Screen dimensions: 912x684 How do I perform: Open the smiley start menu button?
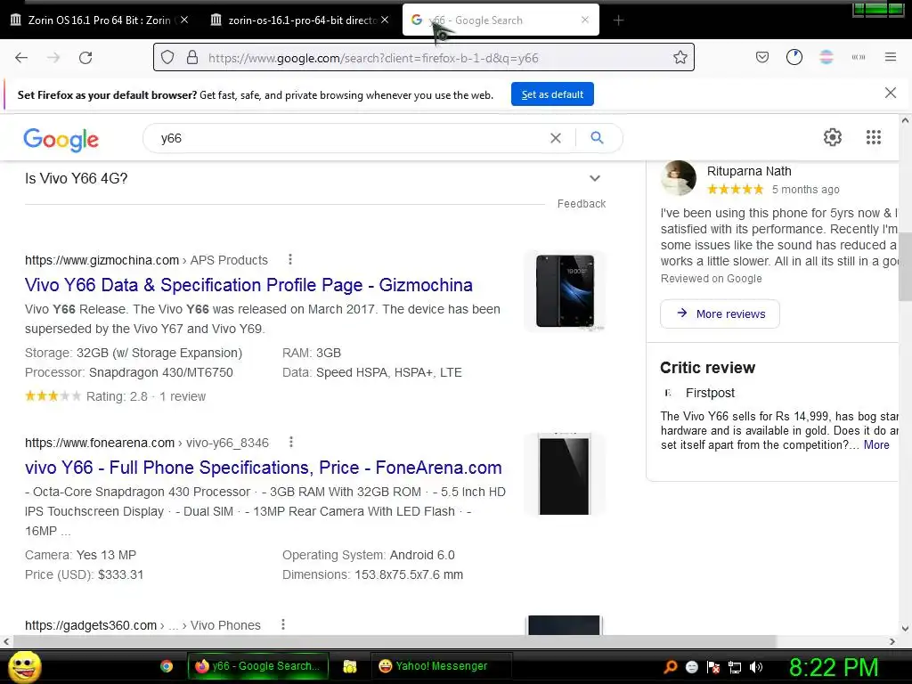[25, 667]
